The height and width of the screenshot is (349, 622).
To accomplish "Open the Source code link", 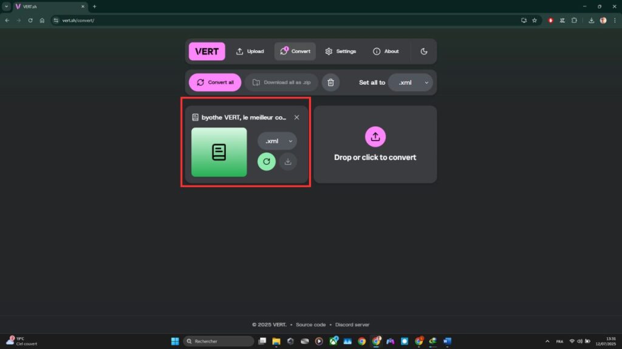I will click(310, 325).
